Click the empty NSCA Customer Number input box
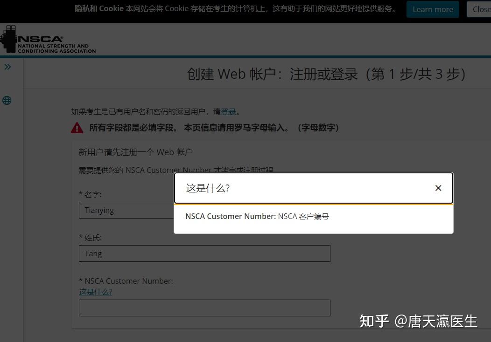The height and width of the screenshot is (342, 491). [x=204, y=308]
